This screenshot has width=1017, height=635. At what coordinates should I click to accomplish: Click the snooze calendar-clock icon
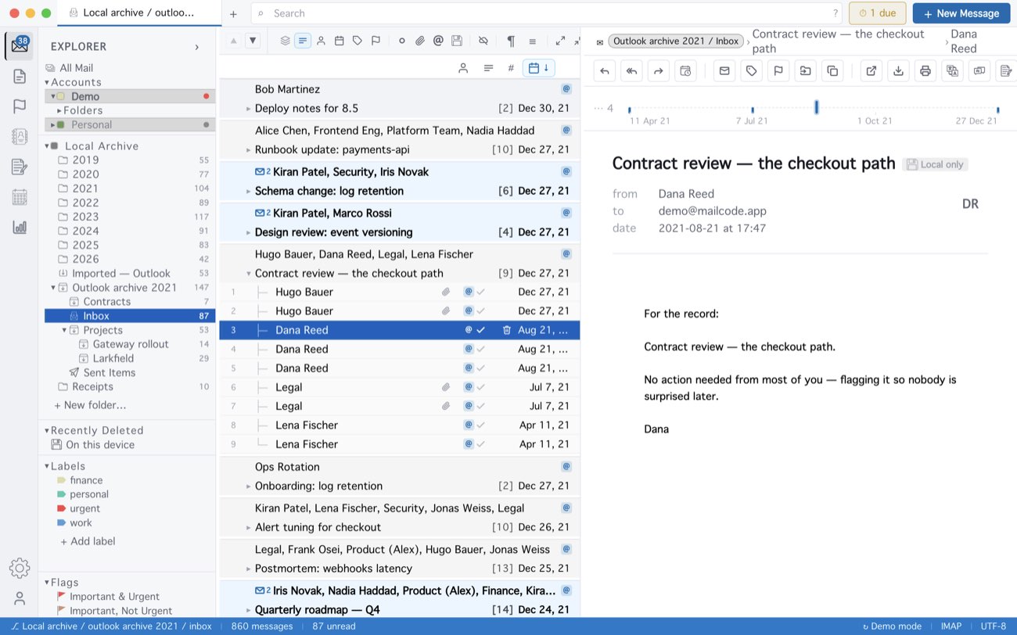pyautogui.click(x=685, y=71)
